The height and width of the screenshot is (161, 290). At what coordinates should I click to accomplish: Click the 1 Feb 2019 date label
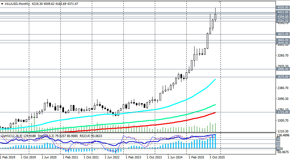tap(8, 157)
